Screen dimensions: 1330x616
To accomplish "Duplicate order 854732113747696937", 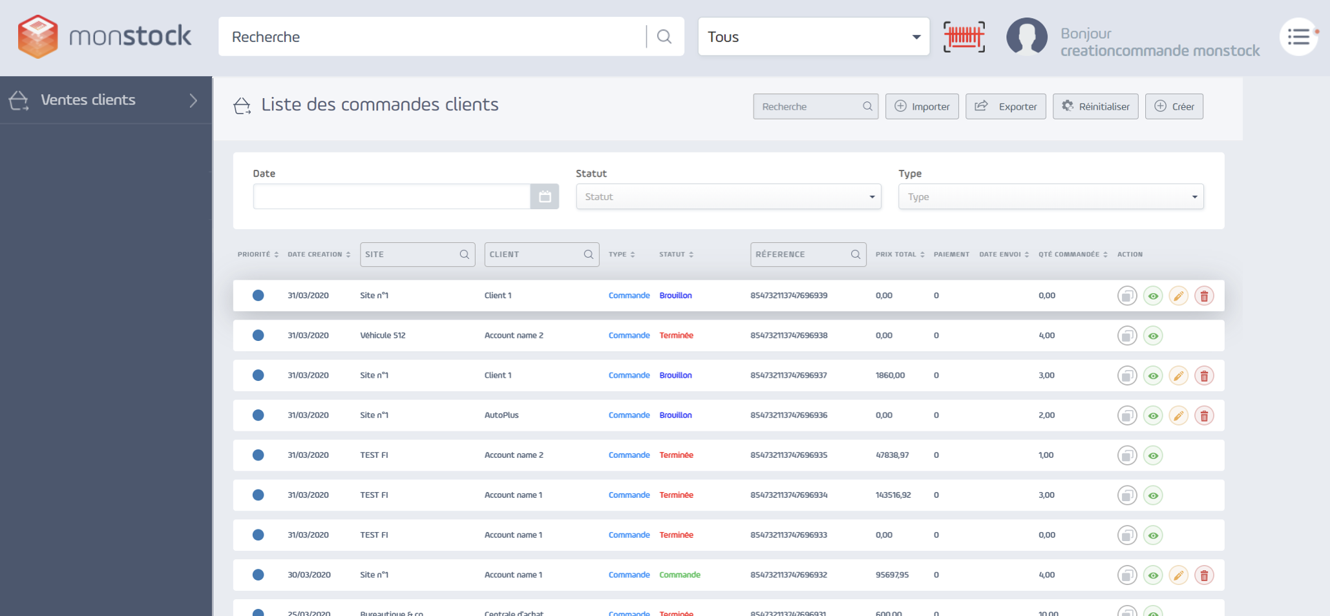I will (1127, 376).
